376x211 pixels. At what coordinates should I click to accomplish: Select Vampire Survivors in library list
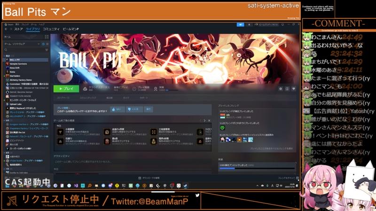pyautogui.click(x=26, y=64)
